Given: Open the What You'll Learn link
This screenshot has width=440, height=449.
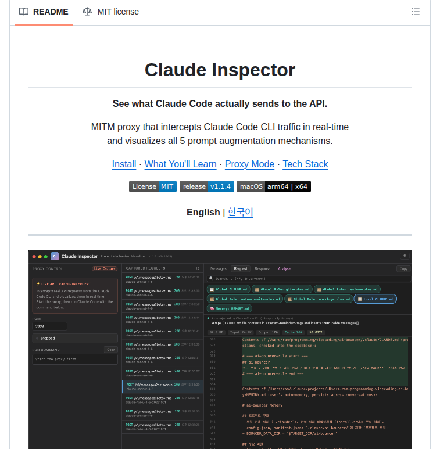Looking at the screenshot, I should pos(180,164).
